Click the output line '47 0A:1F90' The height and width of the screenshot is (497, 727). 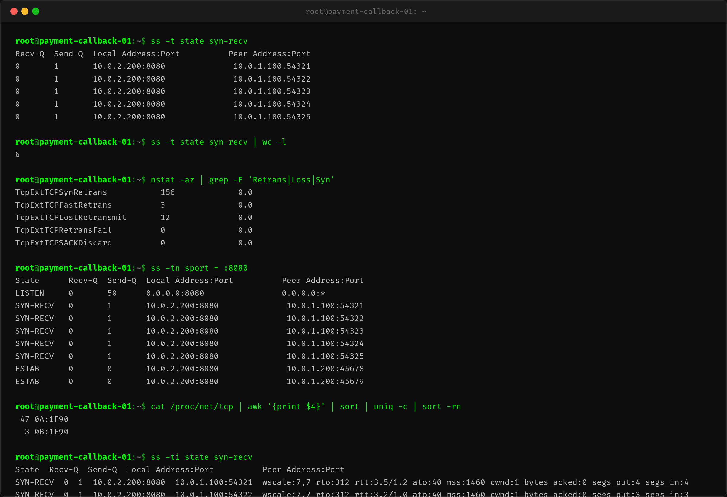click(x=44, y=419)
